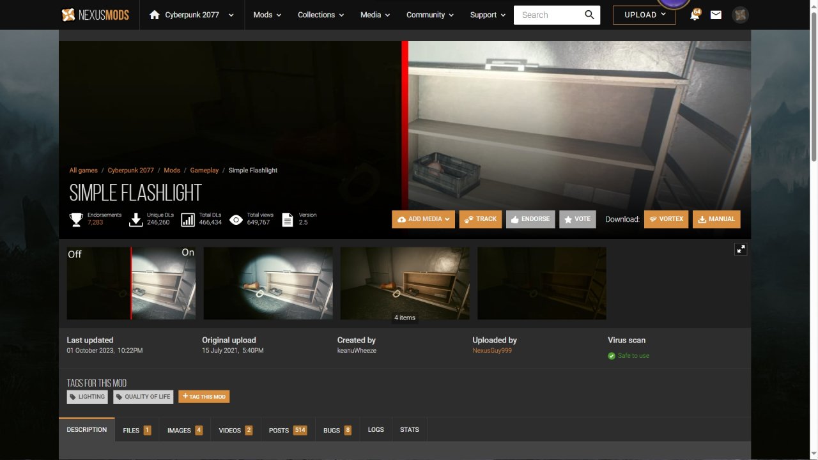Click the home icon beside Cyberpunk 2077

point(154,15)
